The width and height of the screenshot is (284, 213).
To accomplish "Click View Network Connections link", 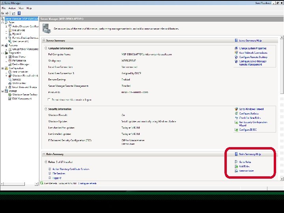I will (x=253, y=53).
